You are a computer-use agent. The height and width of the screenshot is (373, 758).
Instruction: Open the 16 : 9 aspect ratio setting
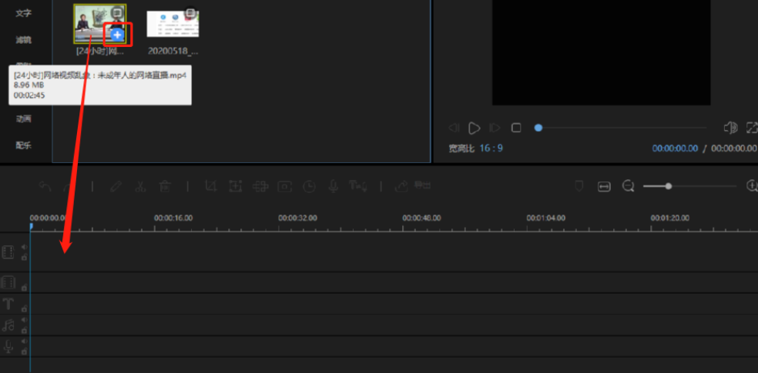tap(491, 148)
